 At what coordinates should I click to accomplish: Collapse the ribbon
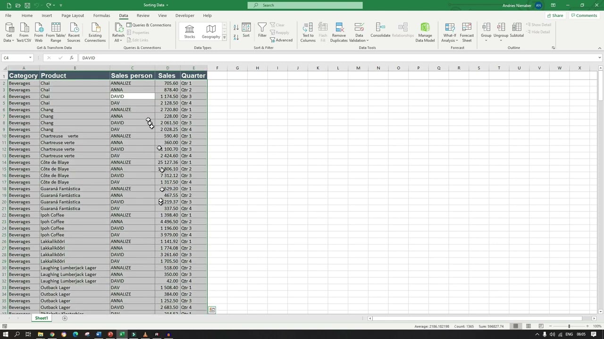(x=599, y=48)
